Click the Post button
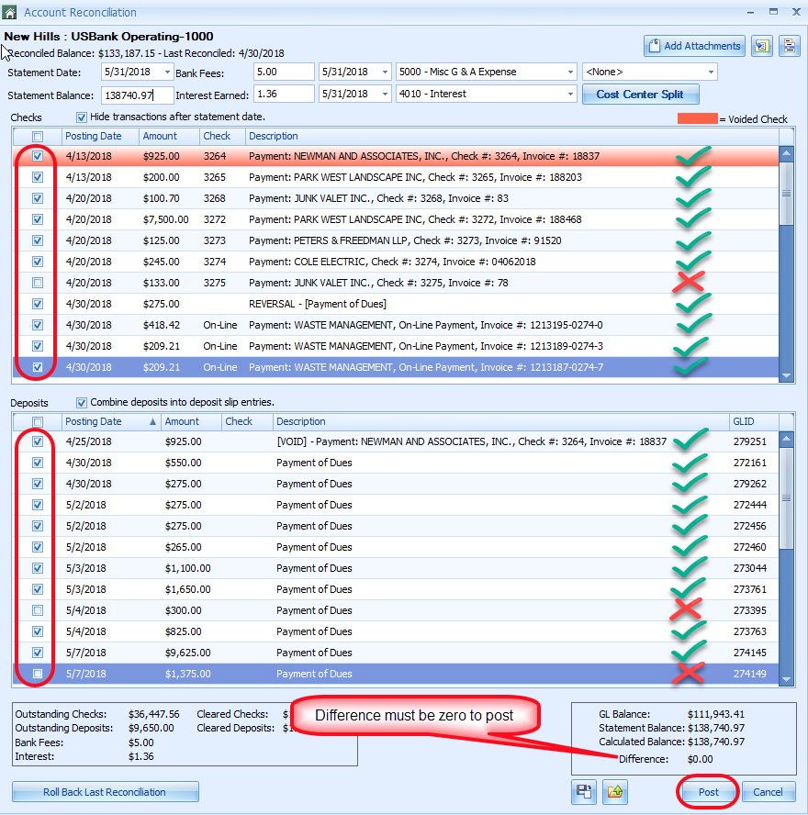The width and height of the screenshot is (808, 815). click(708, 792)
